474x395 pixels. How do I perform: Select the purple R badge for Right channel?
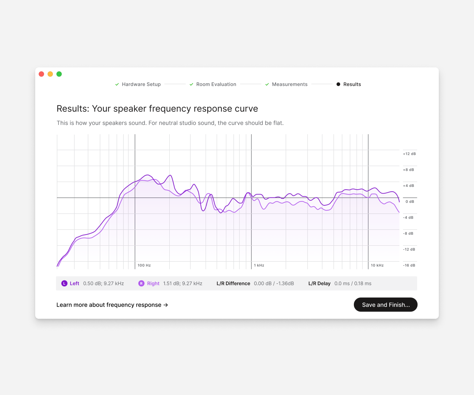tap(141, 283)
